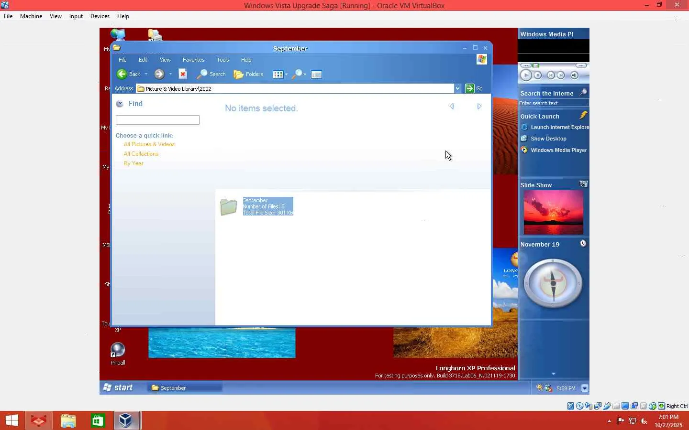Open the Address bar dropdown
The width and height of the screenshot is (689, 430).
[457, 88]
